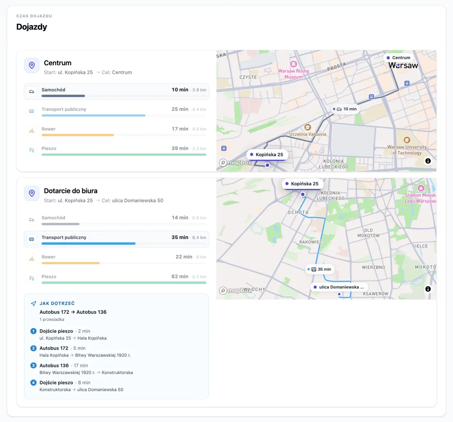Click the footsteps icon in the Centrum card
The image size is (453, 422).
32,150
